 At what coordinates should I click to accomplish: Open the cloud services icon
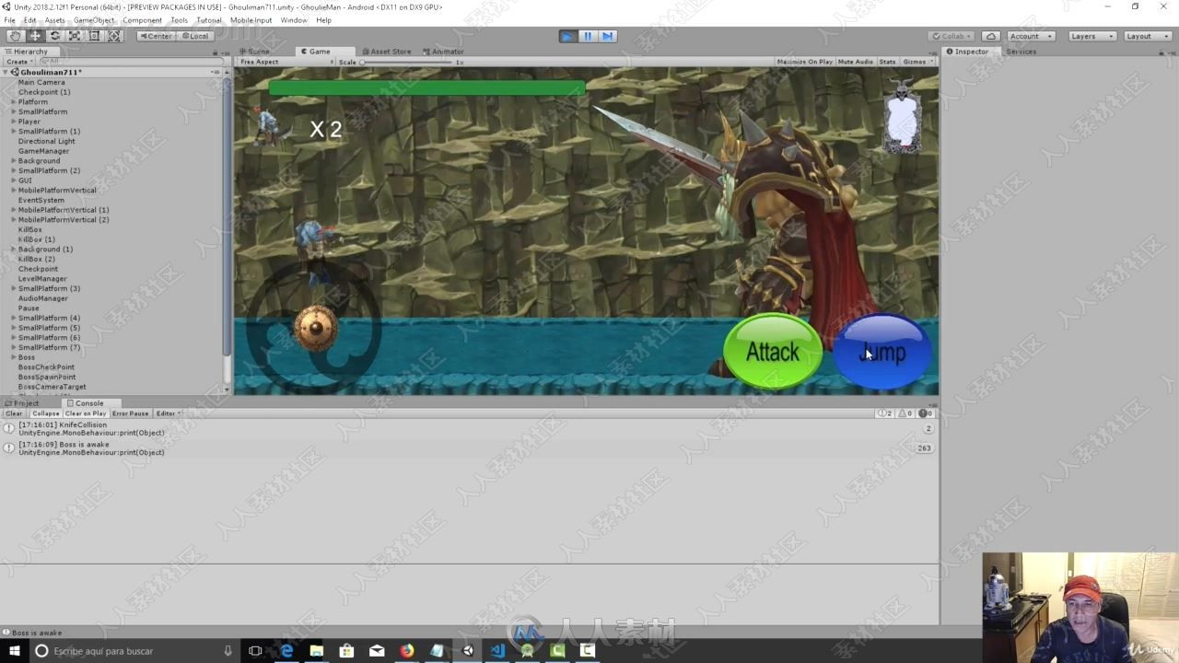tap(990, 36)
